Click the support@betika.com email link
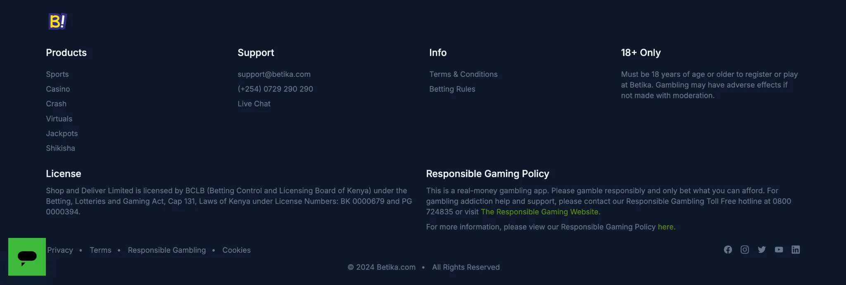Image resolution: width=846 pixels, height=285 pixels. click(x=274, y=74)
